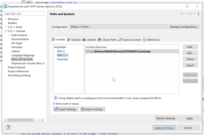The height and width of the screenshot is (135, 204).
Task: Expand the Code Analysis tree node
Action: coord(9,35)
